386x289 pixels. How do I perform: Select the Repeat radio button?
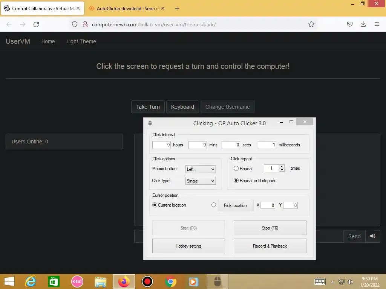tap(236, 168)
